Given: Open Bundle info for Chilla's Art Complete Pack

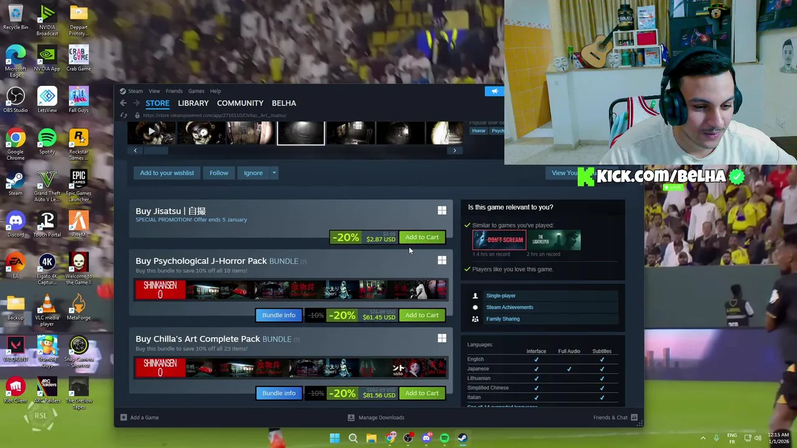Looking at the screenshot, I should pyautogui.click(x=279, y=393).
